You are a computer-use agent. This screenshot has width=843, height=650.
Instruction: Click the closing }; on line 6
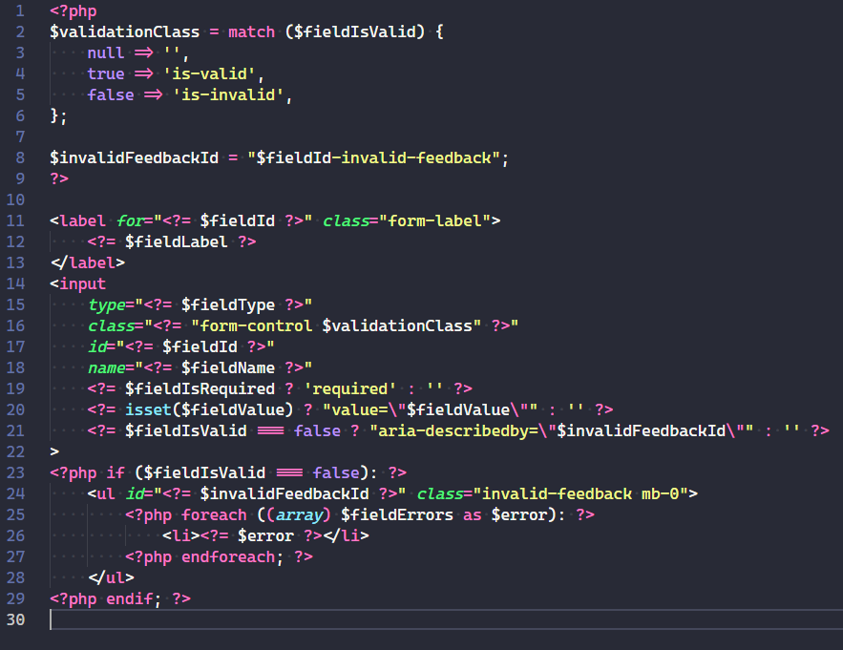(x=58, y=115)
